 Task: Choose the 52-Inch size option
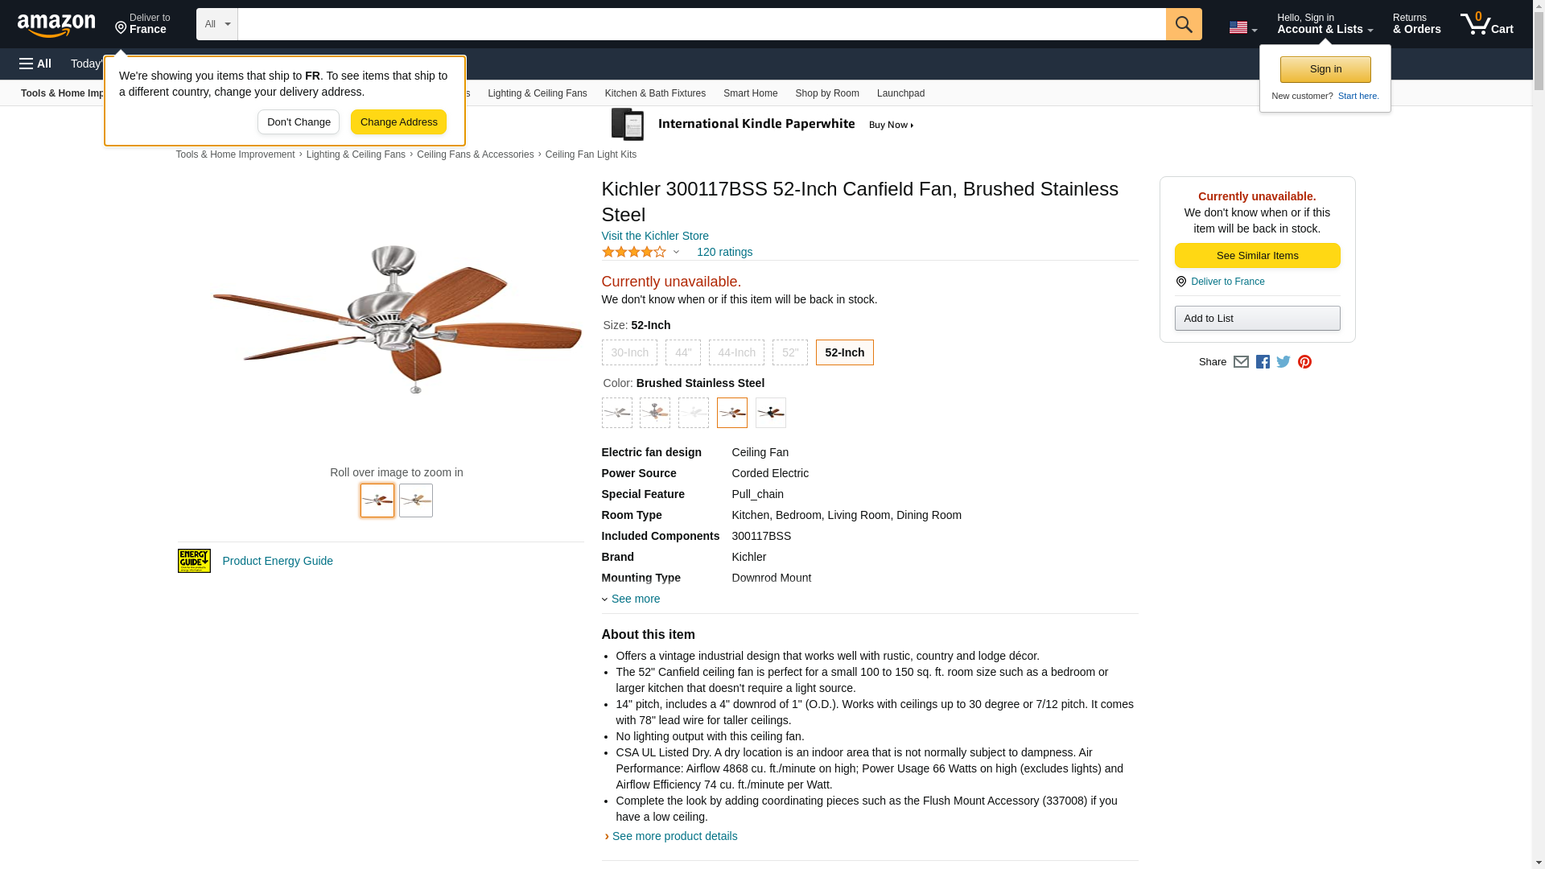pos(844,352)
